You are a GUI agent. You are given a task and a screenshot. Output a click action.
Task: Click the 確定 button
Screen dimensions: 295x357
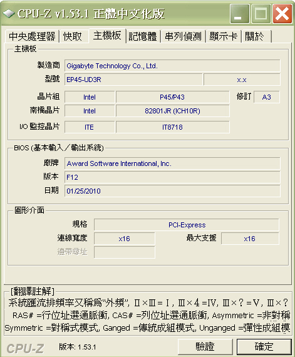click(264, 347)
